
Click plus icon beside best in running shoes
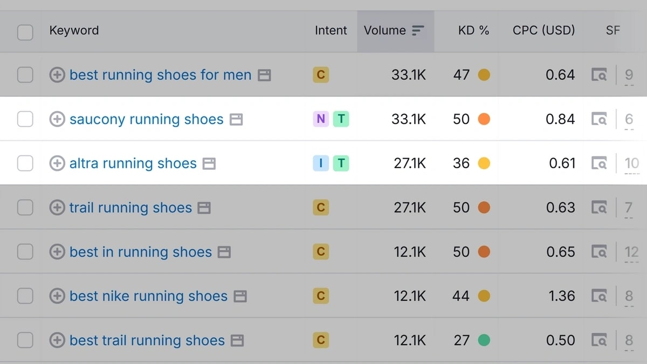click(57, 252)
